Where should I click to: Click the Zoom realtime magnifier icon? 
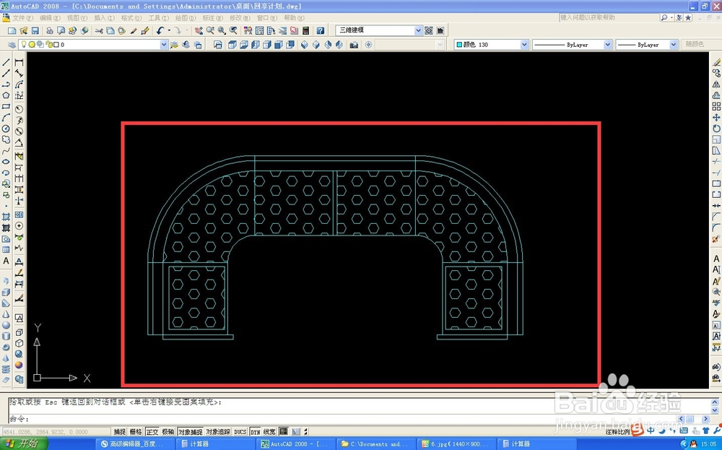click(210, 30)
